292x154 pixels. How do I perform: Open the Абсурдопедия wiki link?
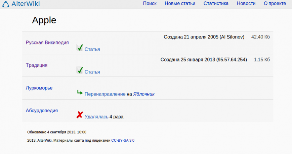pyautogui.click(x=42, y=111)
